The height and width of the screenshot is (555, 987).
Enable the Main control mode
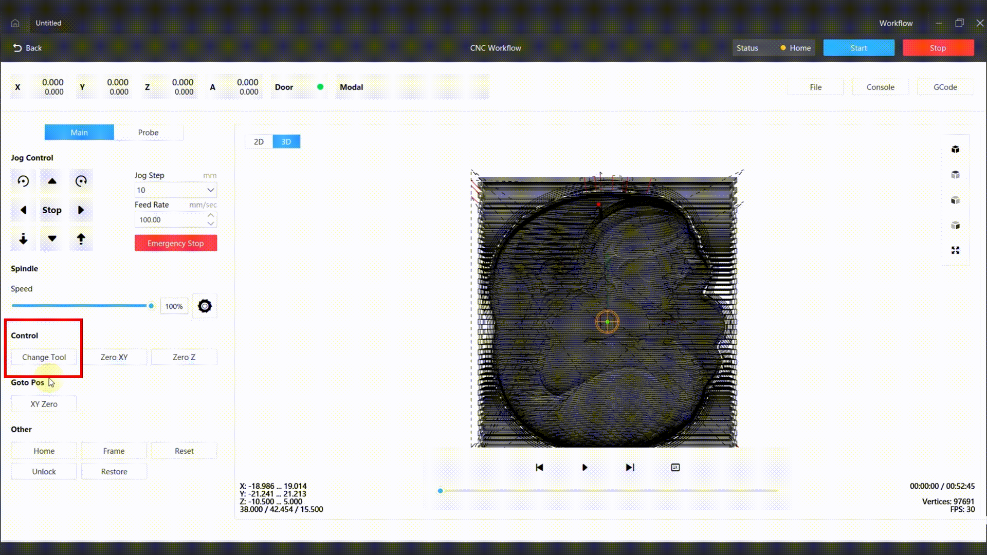[79, 132]
